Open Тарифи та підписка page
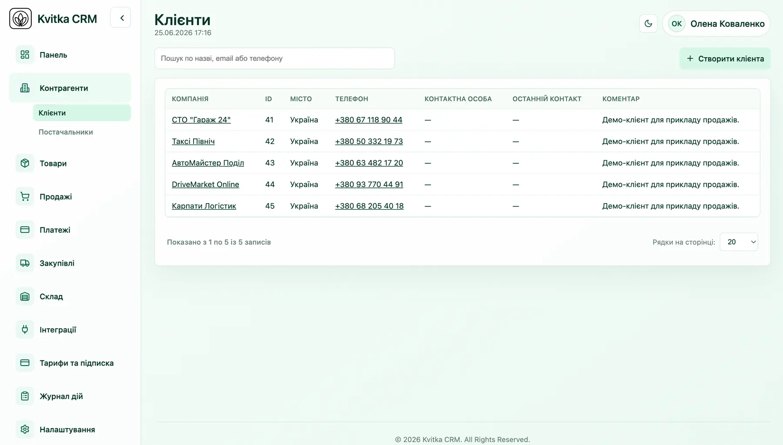This screenshot has height=445, width=783. click(x=70, y=363)
